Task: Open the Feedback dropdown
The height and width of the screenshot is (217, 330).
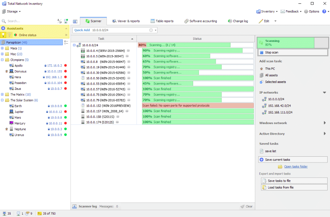Action: 291,12
